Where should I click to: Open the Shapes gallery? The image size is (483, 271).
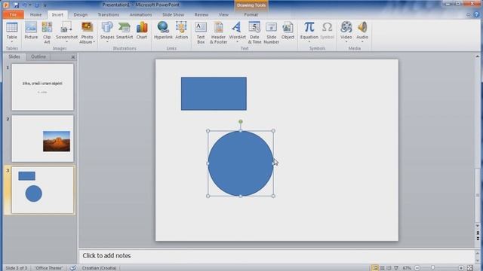[x=107, y=32]
